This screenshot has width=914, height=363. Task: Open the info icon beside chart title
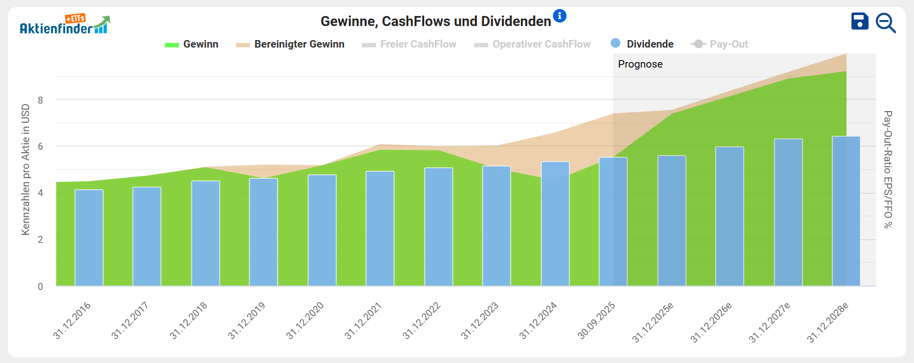559,16
